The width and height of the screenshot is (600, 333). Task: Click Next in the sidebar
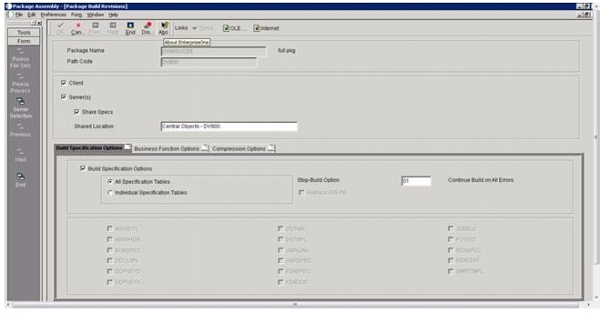[21, 156]
